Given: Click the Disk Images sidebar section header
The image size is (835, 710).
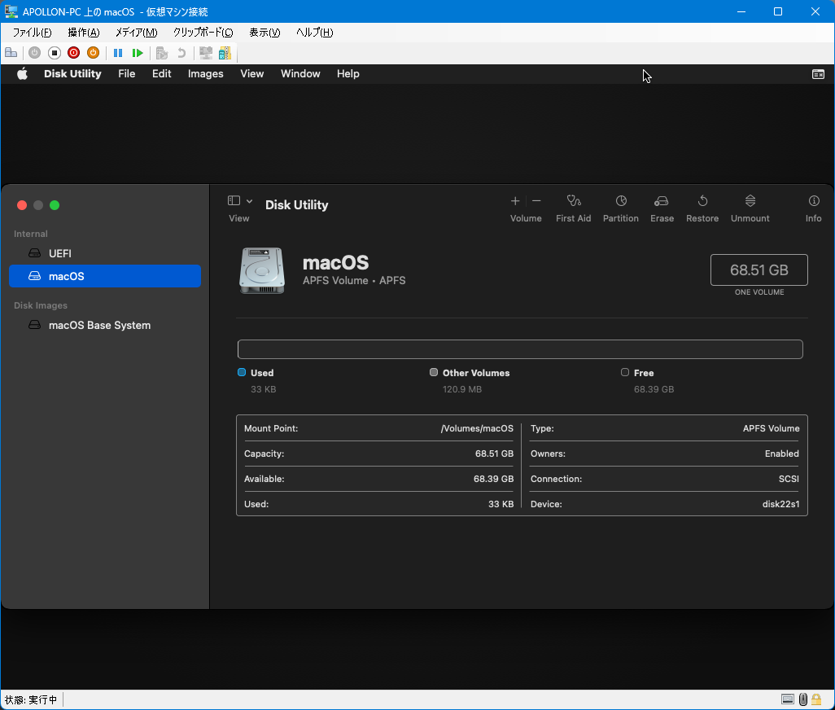Looking at the screenshot, I should click(41, 305).
